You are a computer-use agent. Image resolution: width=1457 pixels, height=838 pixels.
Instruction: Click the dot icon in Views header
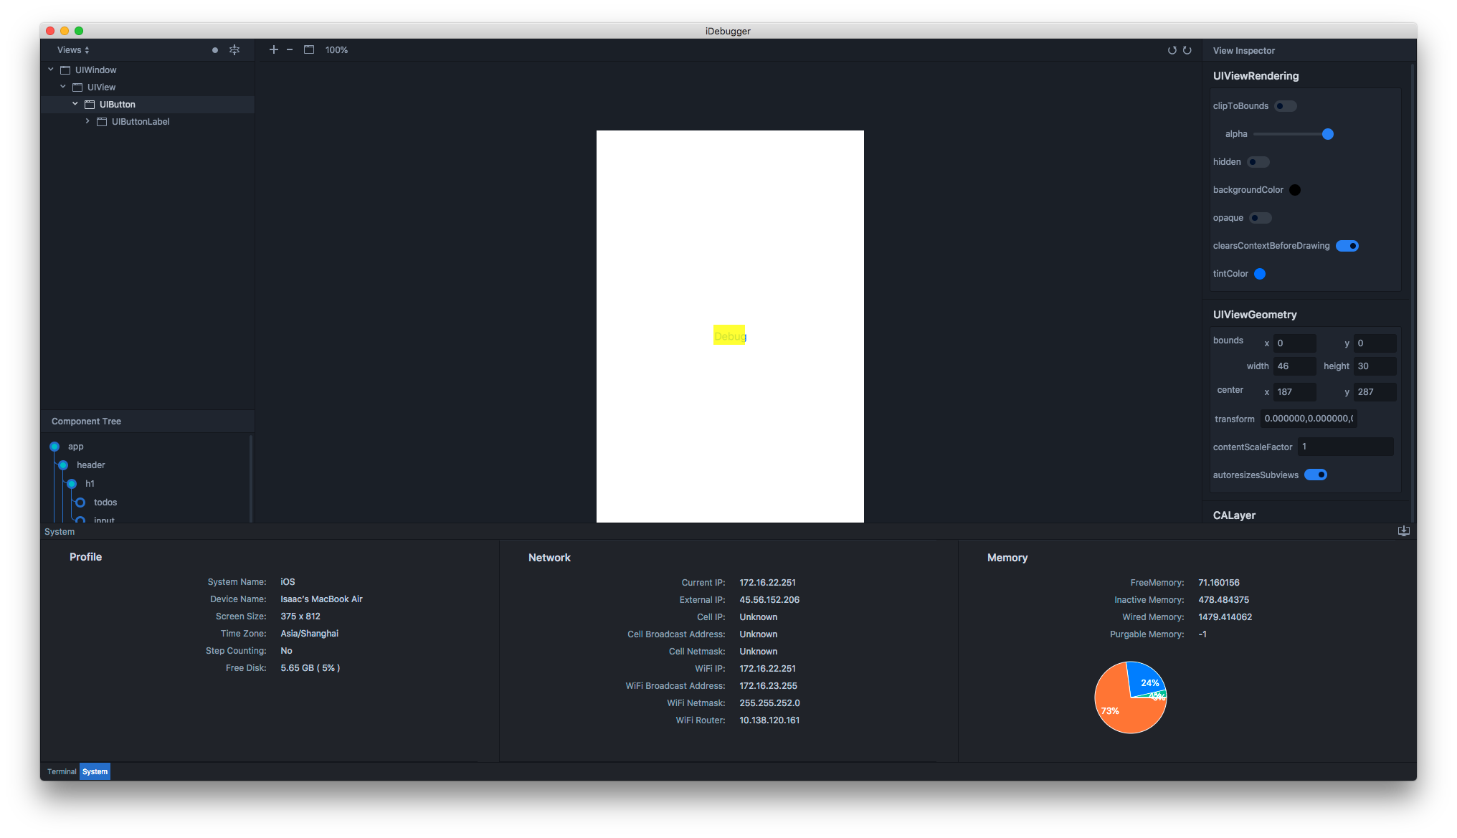pos(215,50)
